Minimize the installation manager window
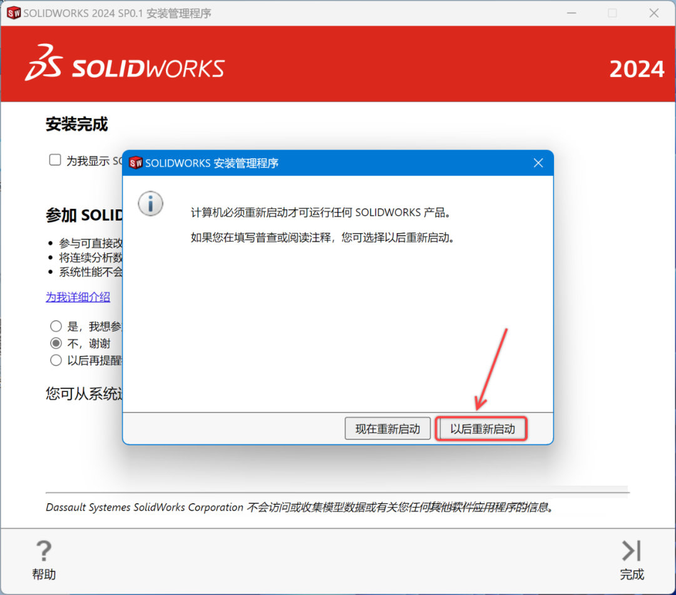The image size is (676, 595). click(x=571, y=13)
